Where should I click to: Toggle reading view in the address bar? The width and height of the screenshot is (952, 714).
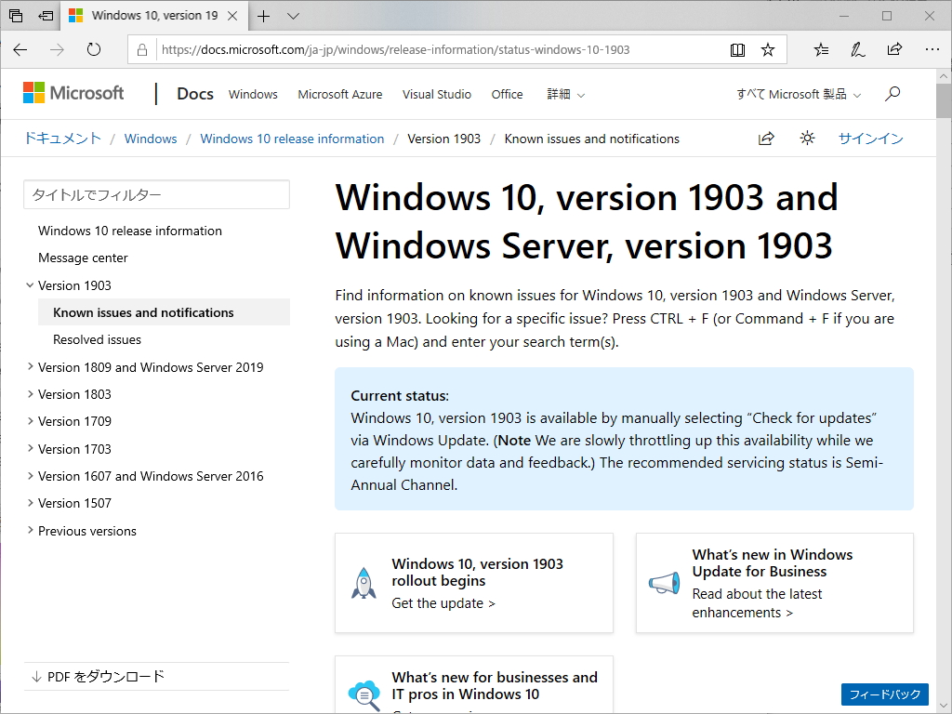coord(737,49)
